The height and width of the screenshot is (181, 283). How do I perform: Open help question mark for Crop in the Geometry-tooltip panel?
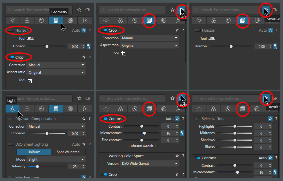coord(90,57)
